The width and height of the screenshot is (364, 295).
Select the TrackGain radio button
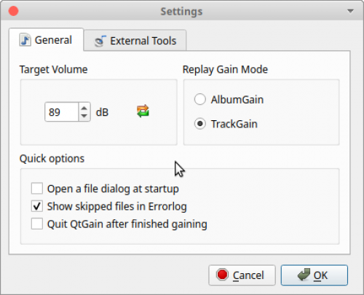pyautogui.click(x=200, y=124)
